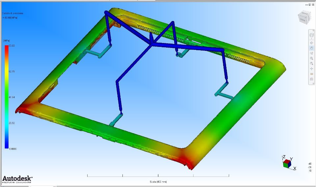This screenshot has height=187, width=316.
Task: Open the full navigation wheel
Action: (311, 35)
